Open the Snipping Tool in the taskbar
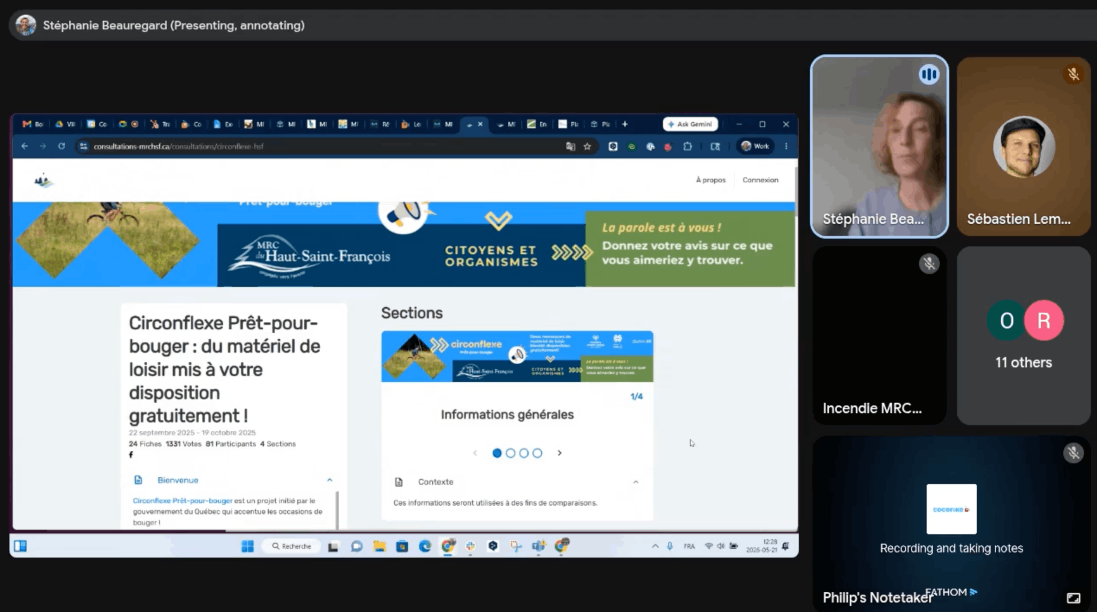Image resolution: width=1097 pixels, height=612 pixels. 516,546
